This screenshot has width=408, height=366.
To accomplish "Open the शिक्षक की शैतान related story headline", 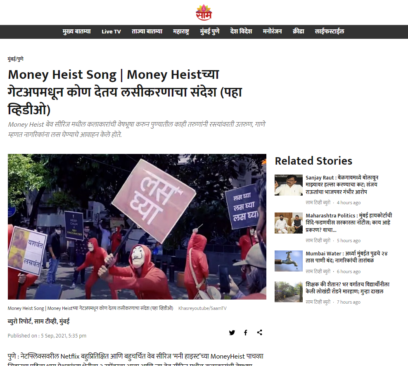I will coord(347,288).
